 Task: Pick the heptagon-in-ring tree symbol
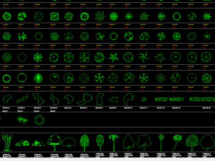(39, 120)
